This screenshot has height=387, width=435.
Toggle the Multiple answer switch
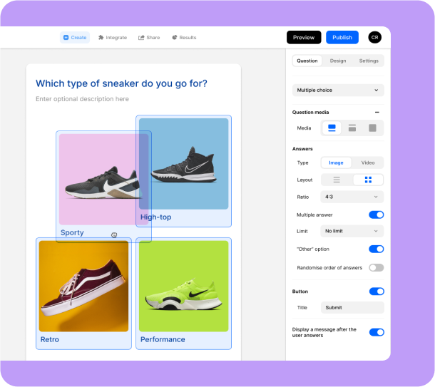tap(376, 215)
